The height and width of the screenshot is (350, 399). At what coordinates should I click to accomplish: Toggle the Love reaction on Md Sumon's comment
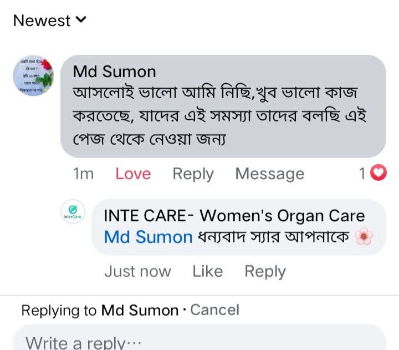point(133,174)
